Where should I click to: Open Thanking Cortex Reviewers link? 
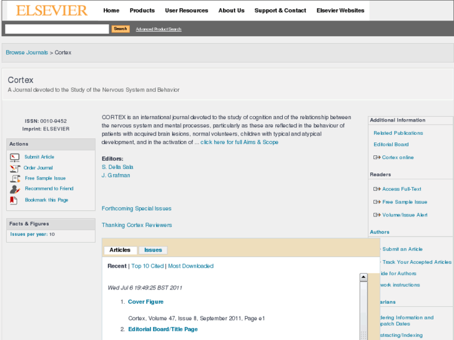[x=137, y=225]
